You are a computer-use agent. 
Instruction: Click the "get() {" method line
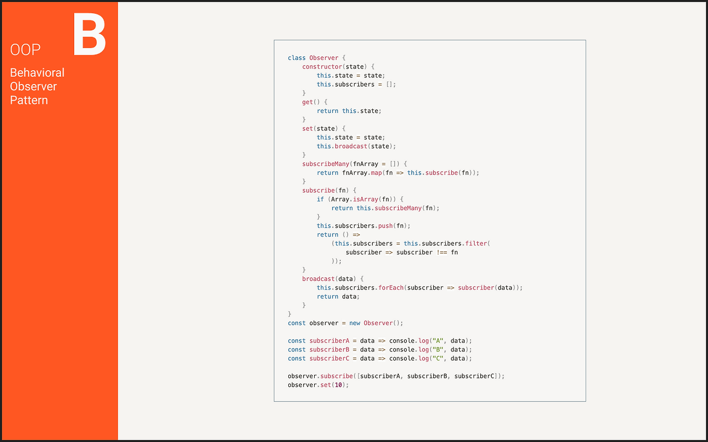pyautogui.click(x=315, y=102)
